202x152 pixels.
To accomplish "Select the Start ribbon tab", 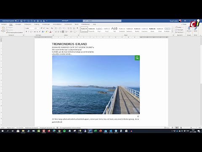I will (11, 24).
